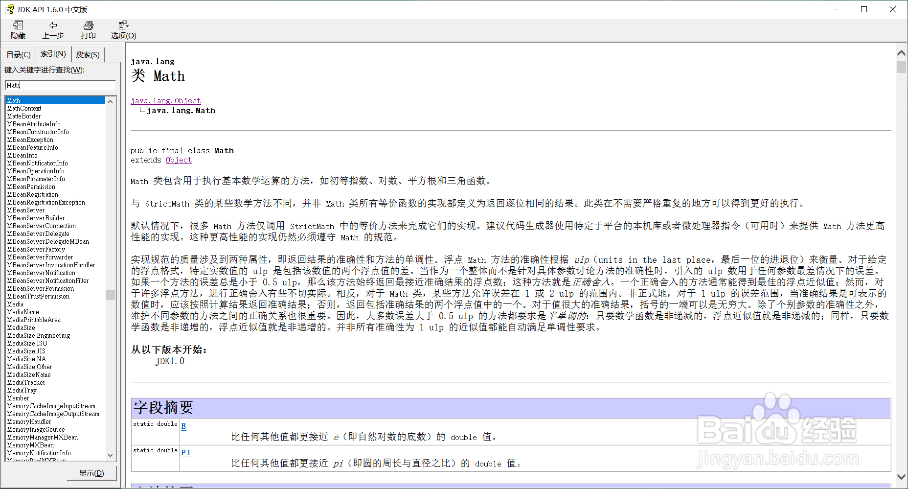Select the Member index entry

(x=18, y=398)
